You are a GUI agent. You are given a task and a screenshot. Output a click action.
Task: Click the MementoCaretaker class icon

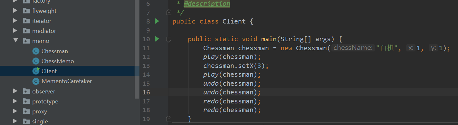pyautogui.click(x=36, y=81)
